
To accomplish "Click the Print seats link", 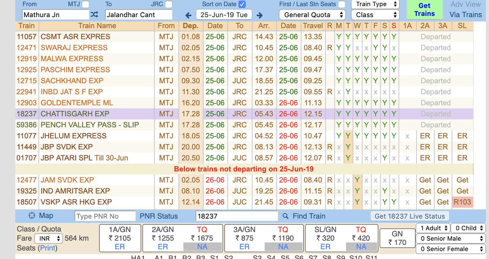I will coord(47,248).
